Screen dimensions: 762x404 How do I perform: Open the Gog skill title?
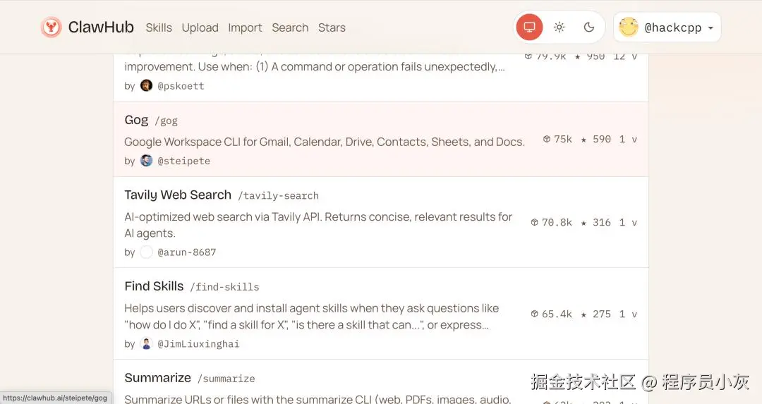tap(136, 120)
